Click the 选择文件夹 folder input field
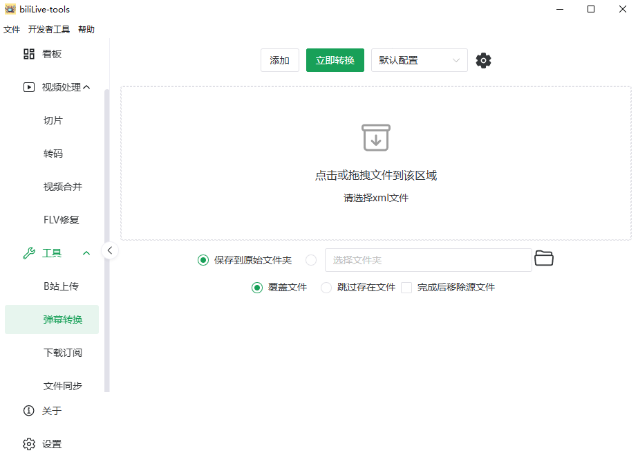This screenshot has width=638, height=462. tap(429, 259)
